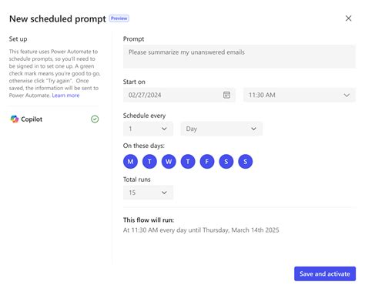Toggle Friday day circle

tap(207, 162)
